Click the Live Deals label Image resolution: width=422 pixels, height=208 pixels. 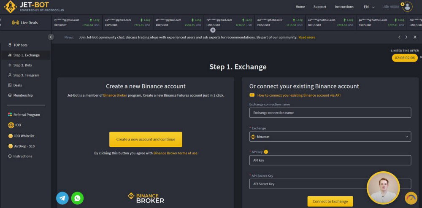click(29, 23)
